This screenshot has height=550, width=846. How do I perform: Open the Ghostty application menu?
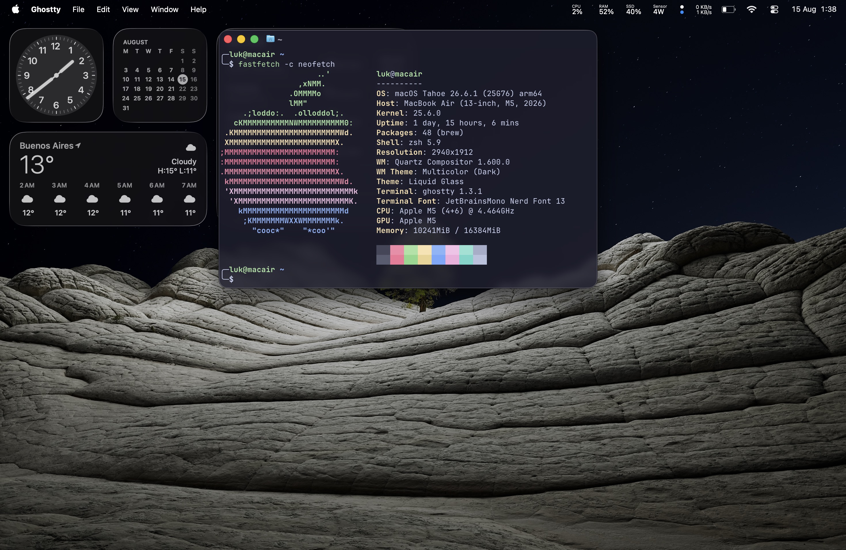[x=46, y=9]
